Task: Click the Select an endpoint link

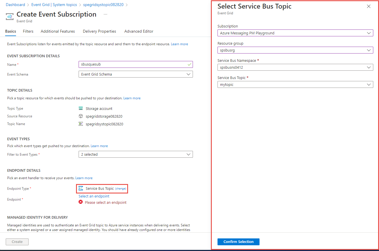Action: coord(94,196)
